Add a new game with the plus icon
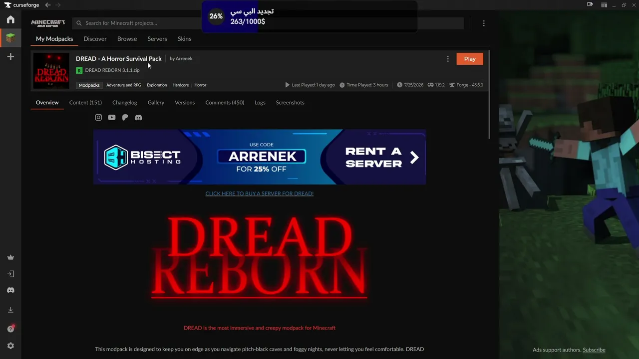The width and height of the screenshot is (639, 359). (10, 57)
